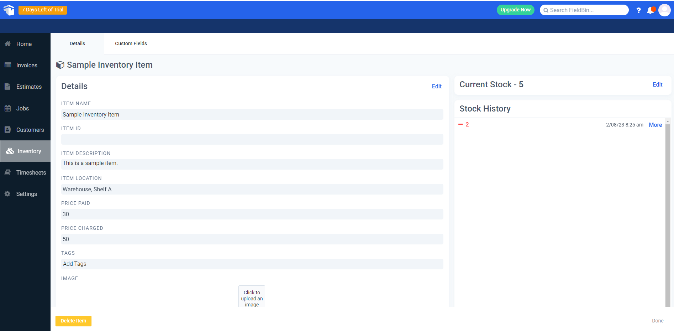Click the Estimates document icon in sidebar

(x=7, y=86)
